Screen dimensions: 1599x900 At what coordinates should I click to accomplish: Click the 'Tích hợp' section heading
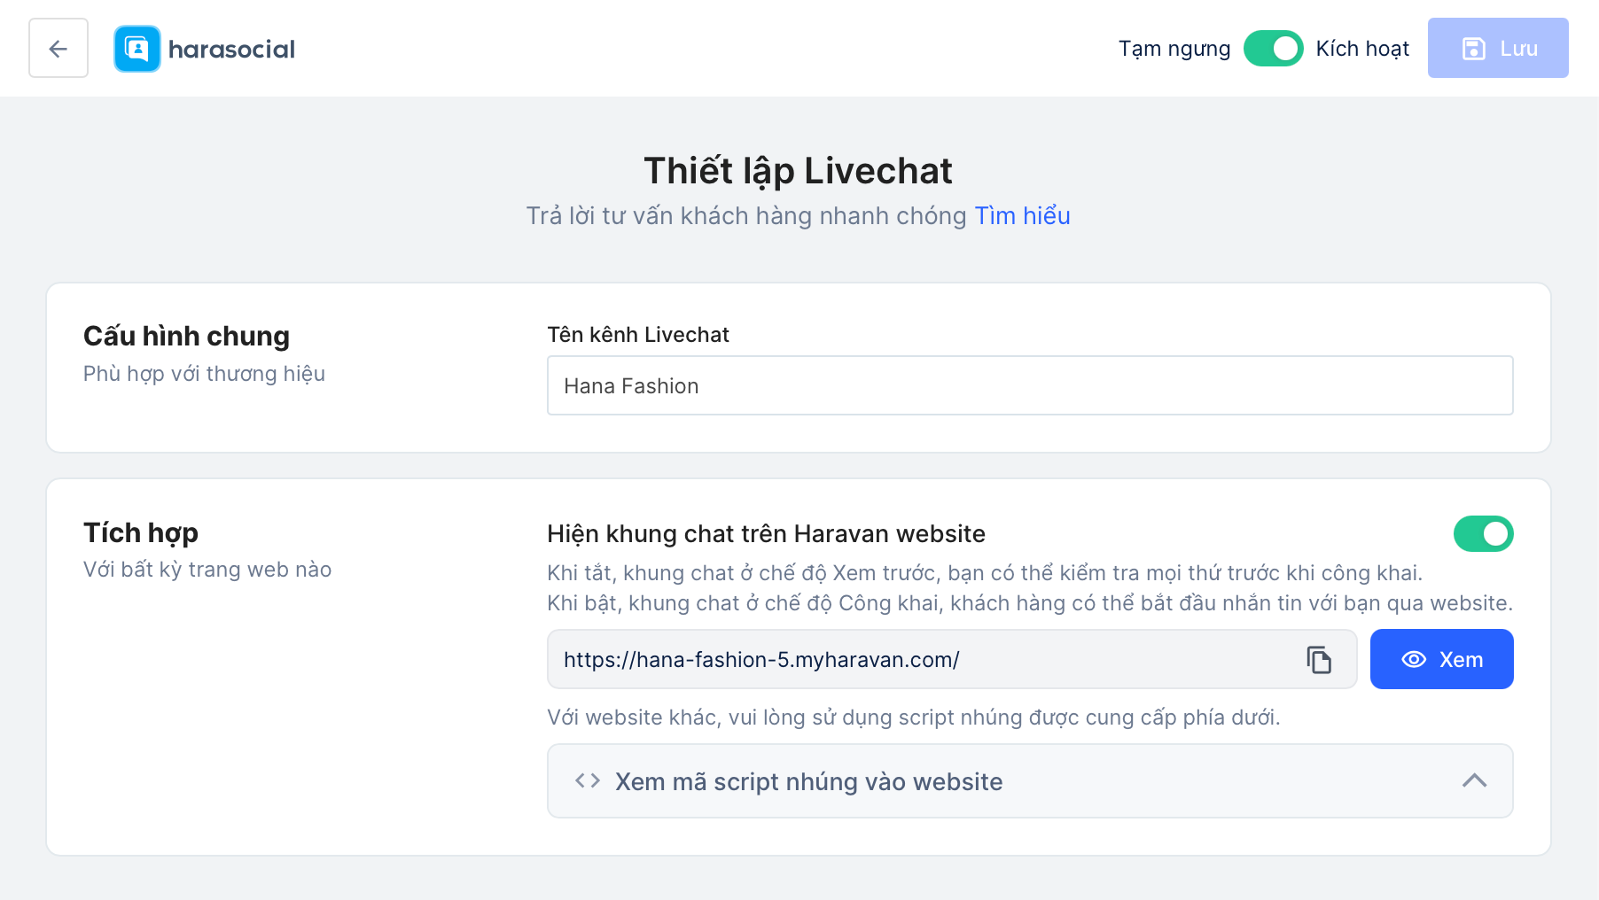point(141,533)
